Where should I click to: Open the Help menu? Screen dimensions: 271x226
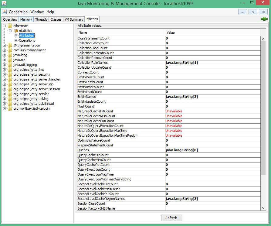[x=50, y=12]
